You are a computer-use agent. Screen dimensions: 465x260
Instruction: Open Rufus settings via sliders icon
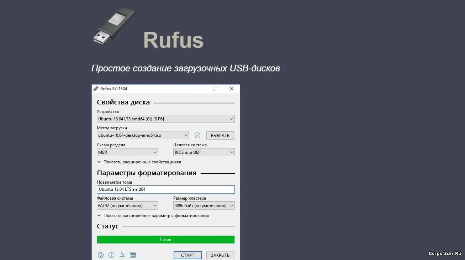tap(122, 255)
